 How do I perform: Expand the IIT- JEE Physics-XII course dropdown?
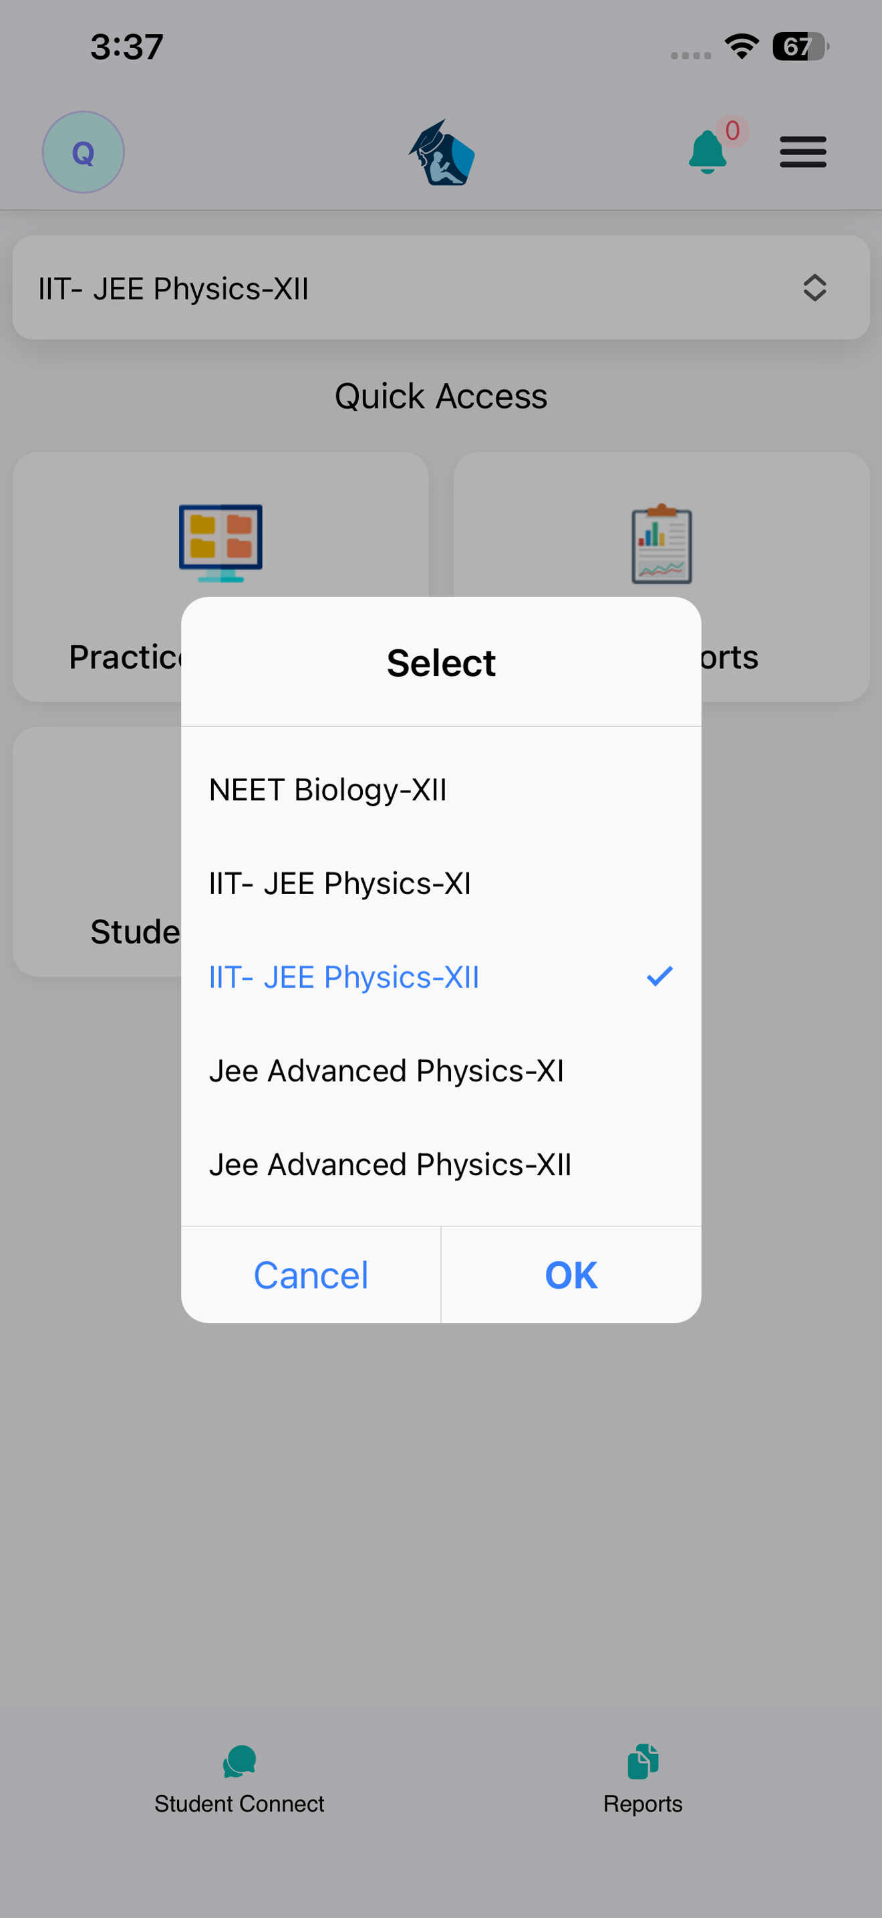click(441, 288)
